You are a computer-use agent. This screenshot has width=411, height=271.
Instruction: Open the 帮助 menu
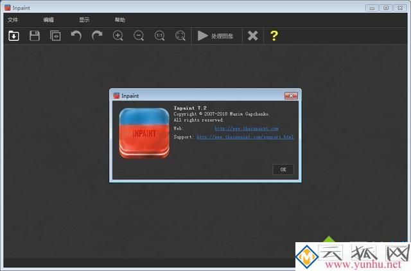tap(120, 20)
